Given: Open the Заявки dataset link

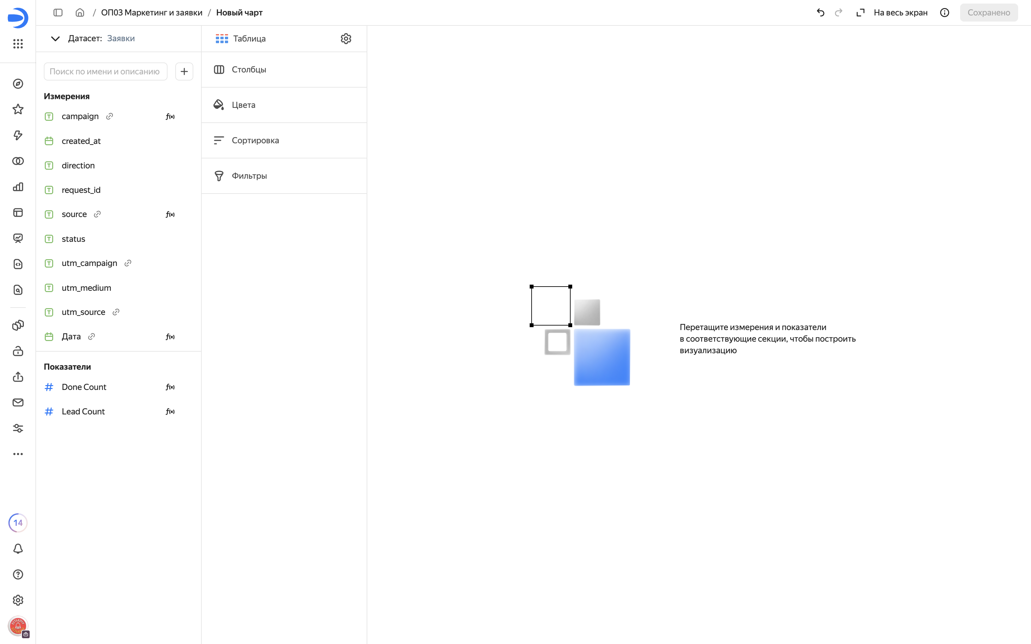Looking at the screenshot, I should pos(121,38).
